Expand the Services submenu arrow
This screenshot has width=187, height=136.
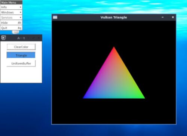tap(21, 17)
